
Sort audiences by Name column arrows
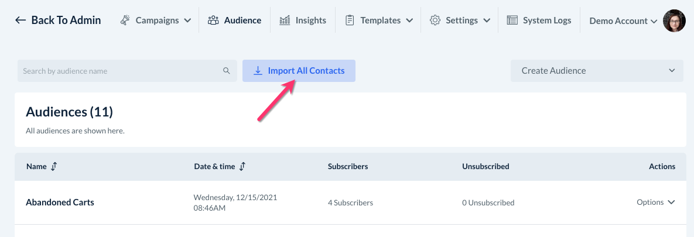pyautogui.click(x=54, y=166)
